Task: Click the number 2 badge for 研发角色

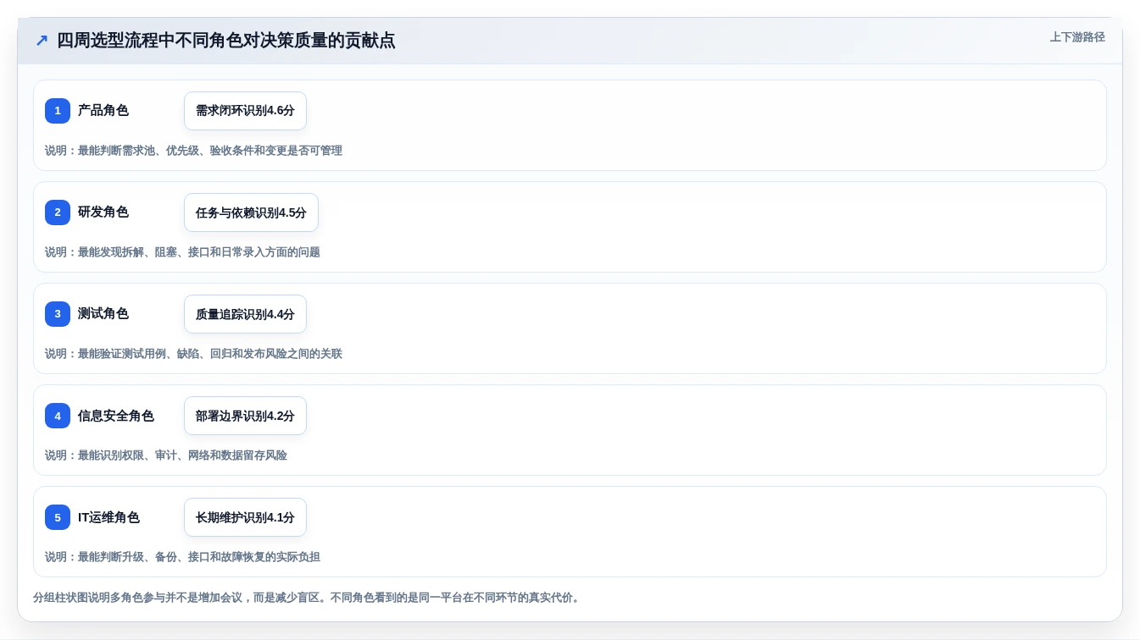Action: click(58, 212)
